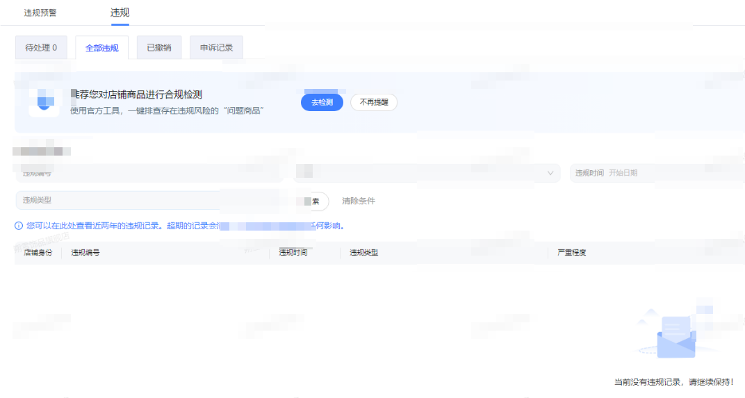Click the 不再提醒 button

point(374,102)
